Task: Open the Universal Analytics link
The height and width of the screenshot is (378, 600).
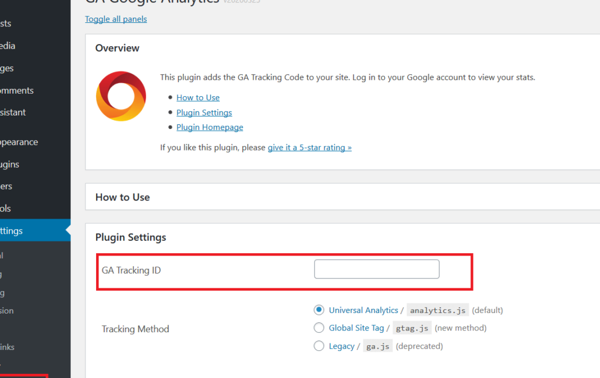Action: 363,310
